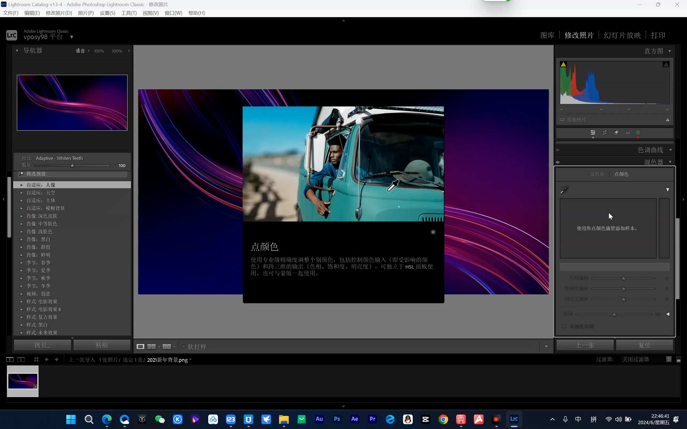Image resolution: width=687 pixels, height=429 pixels.
Task: Switch to the 混色器 tab
Action: (x=597, y=174)
